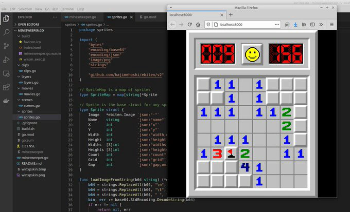The image size is (350, 212).
Task: Open the Explorer view in activity bar
Action: click(x=6, y=18)
